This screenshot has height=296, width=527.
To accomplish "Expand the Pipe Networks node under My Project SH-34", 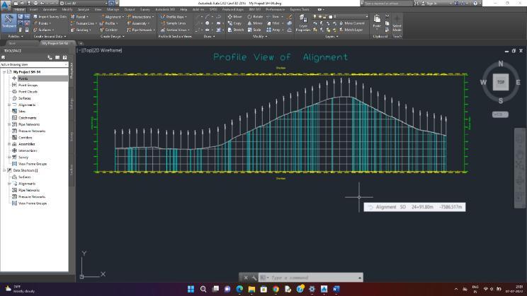I will pos(9,124).
